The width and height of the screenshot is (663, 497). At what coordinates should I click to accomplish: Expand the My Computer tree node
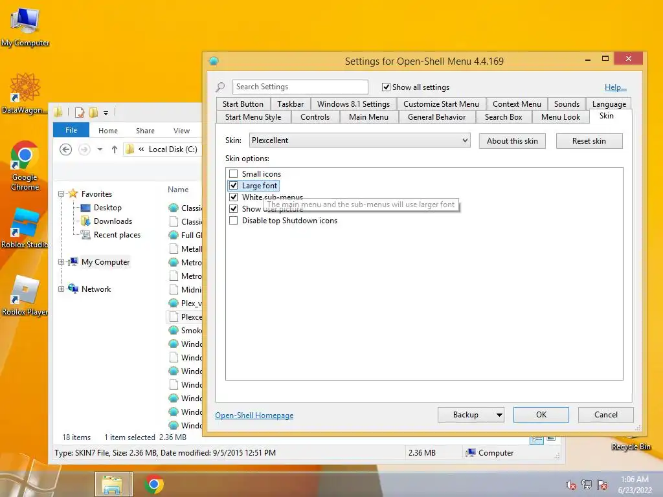[x=62, y=262]
